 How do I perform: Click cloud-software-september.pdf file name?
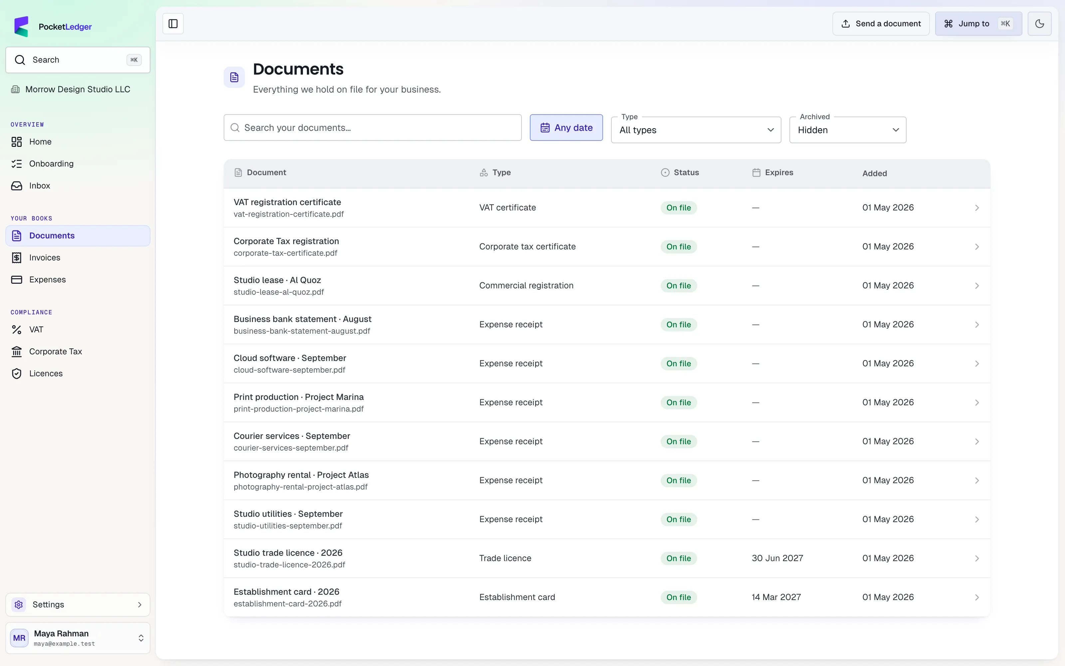tap(289, 370)
